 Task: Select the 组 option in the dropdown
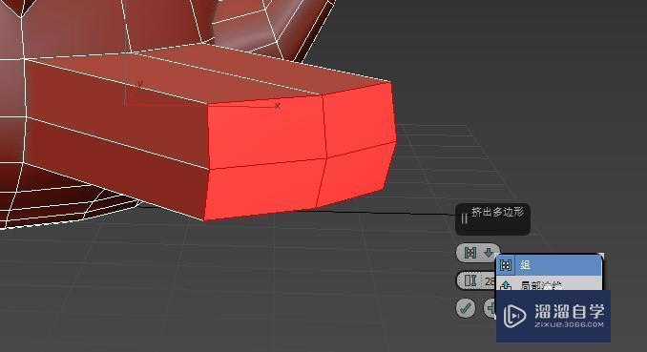[x=550, y=265]
